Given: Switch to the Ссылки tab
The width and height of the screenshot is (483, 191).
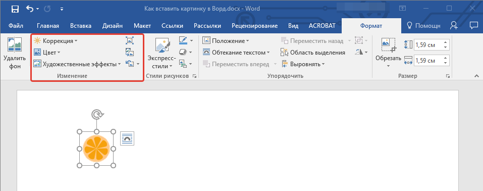Looking at the screenshot, I should [x=172, y=26].
